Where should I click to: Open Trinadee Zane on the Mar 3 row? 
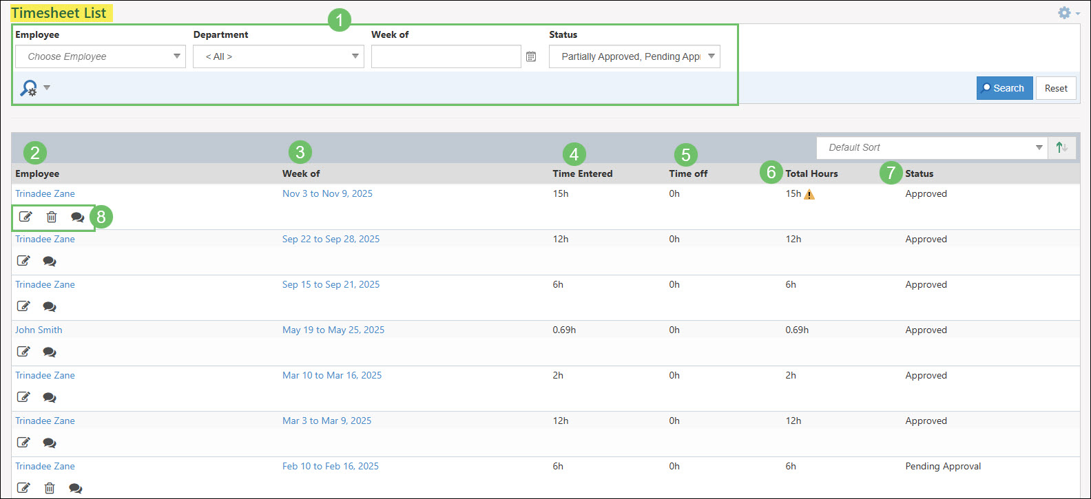45,421
